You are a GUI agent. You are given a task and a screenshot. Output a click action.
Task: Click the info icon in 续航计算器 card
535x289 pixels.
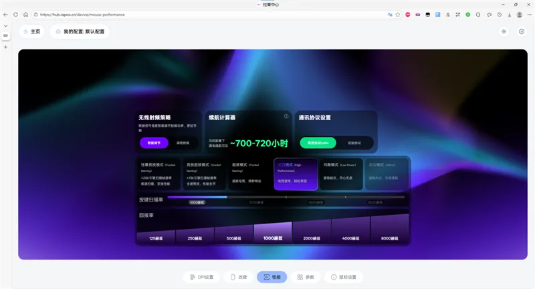[x=286, y=117]
